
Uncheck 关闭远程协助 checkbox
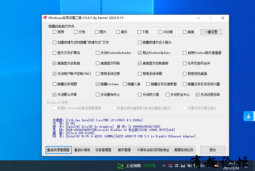[x=197, y=94]
